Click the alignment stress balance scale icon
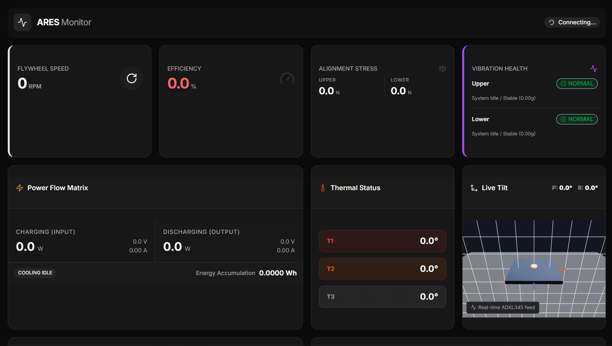This screenshot has width=612, height=346. tap(442, 69)
